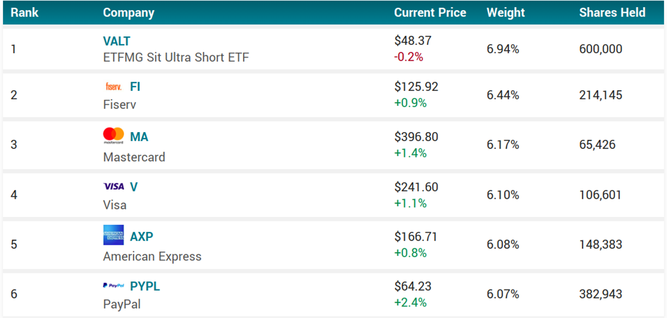Click the ETFMG Sit Ultra Short ETF name
Viewport: 667px width, 318px height.
coord(176,58)
